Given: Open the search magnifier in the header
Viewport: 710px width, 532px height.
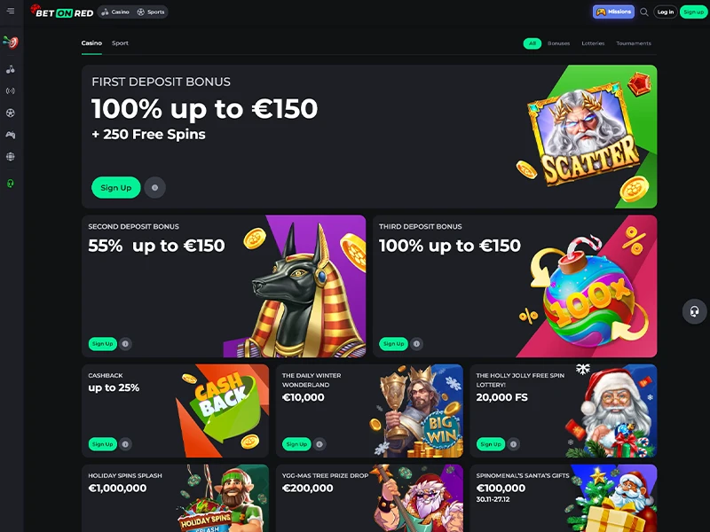Looking at the screenshot, I should 644,12.
